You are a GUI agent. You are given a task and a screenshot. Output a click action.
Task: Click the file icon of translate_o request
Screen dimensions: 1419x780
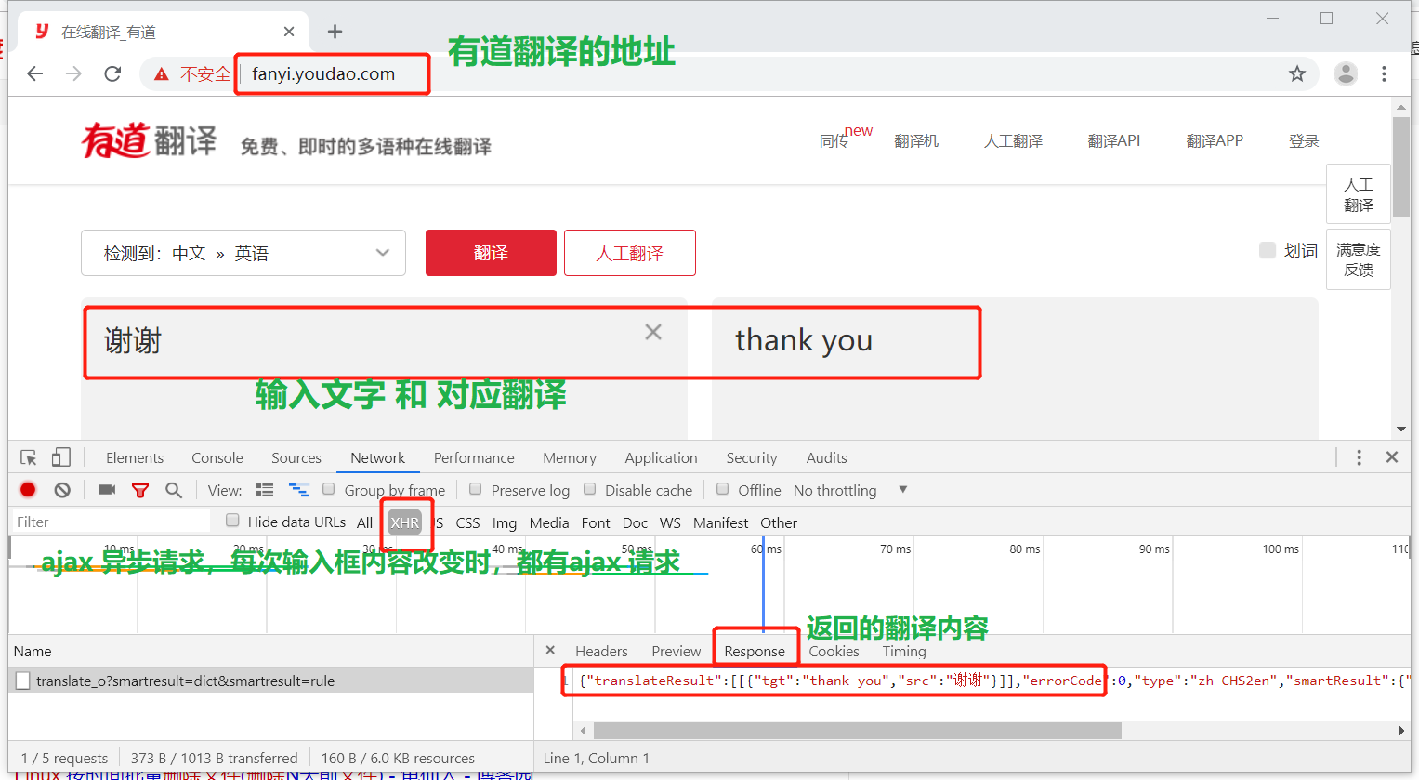23,681
